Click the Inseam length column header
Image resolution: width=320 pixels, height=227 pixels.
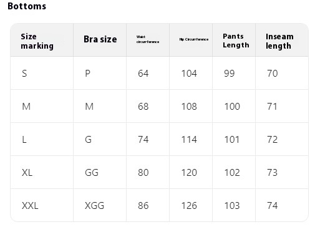pyautogui.click(x=279, y=41)
